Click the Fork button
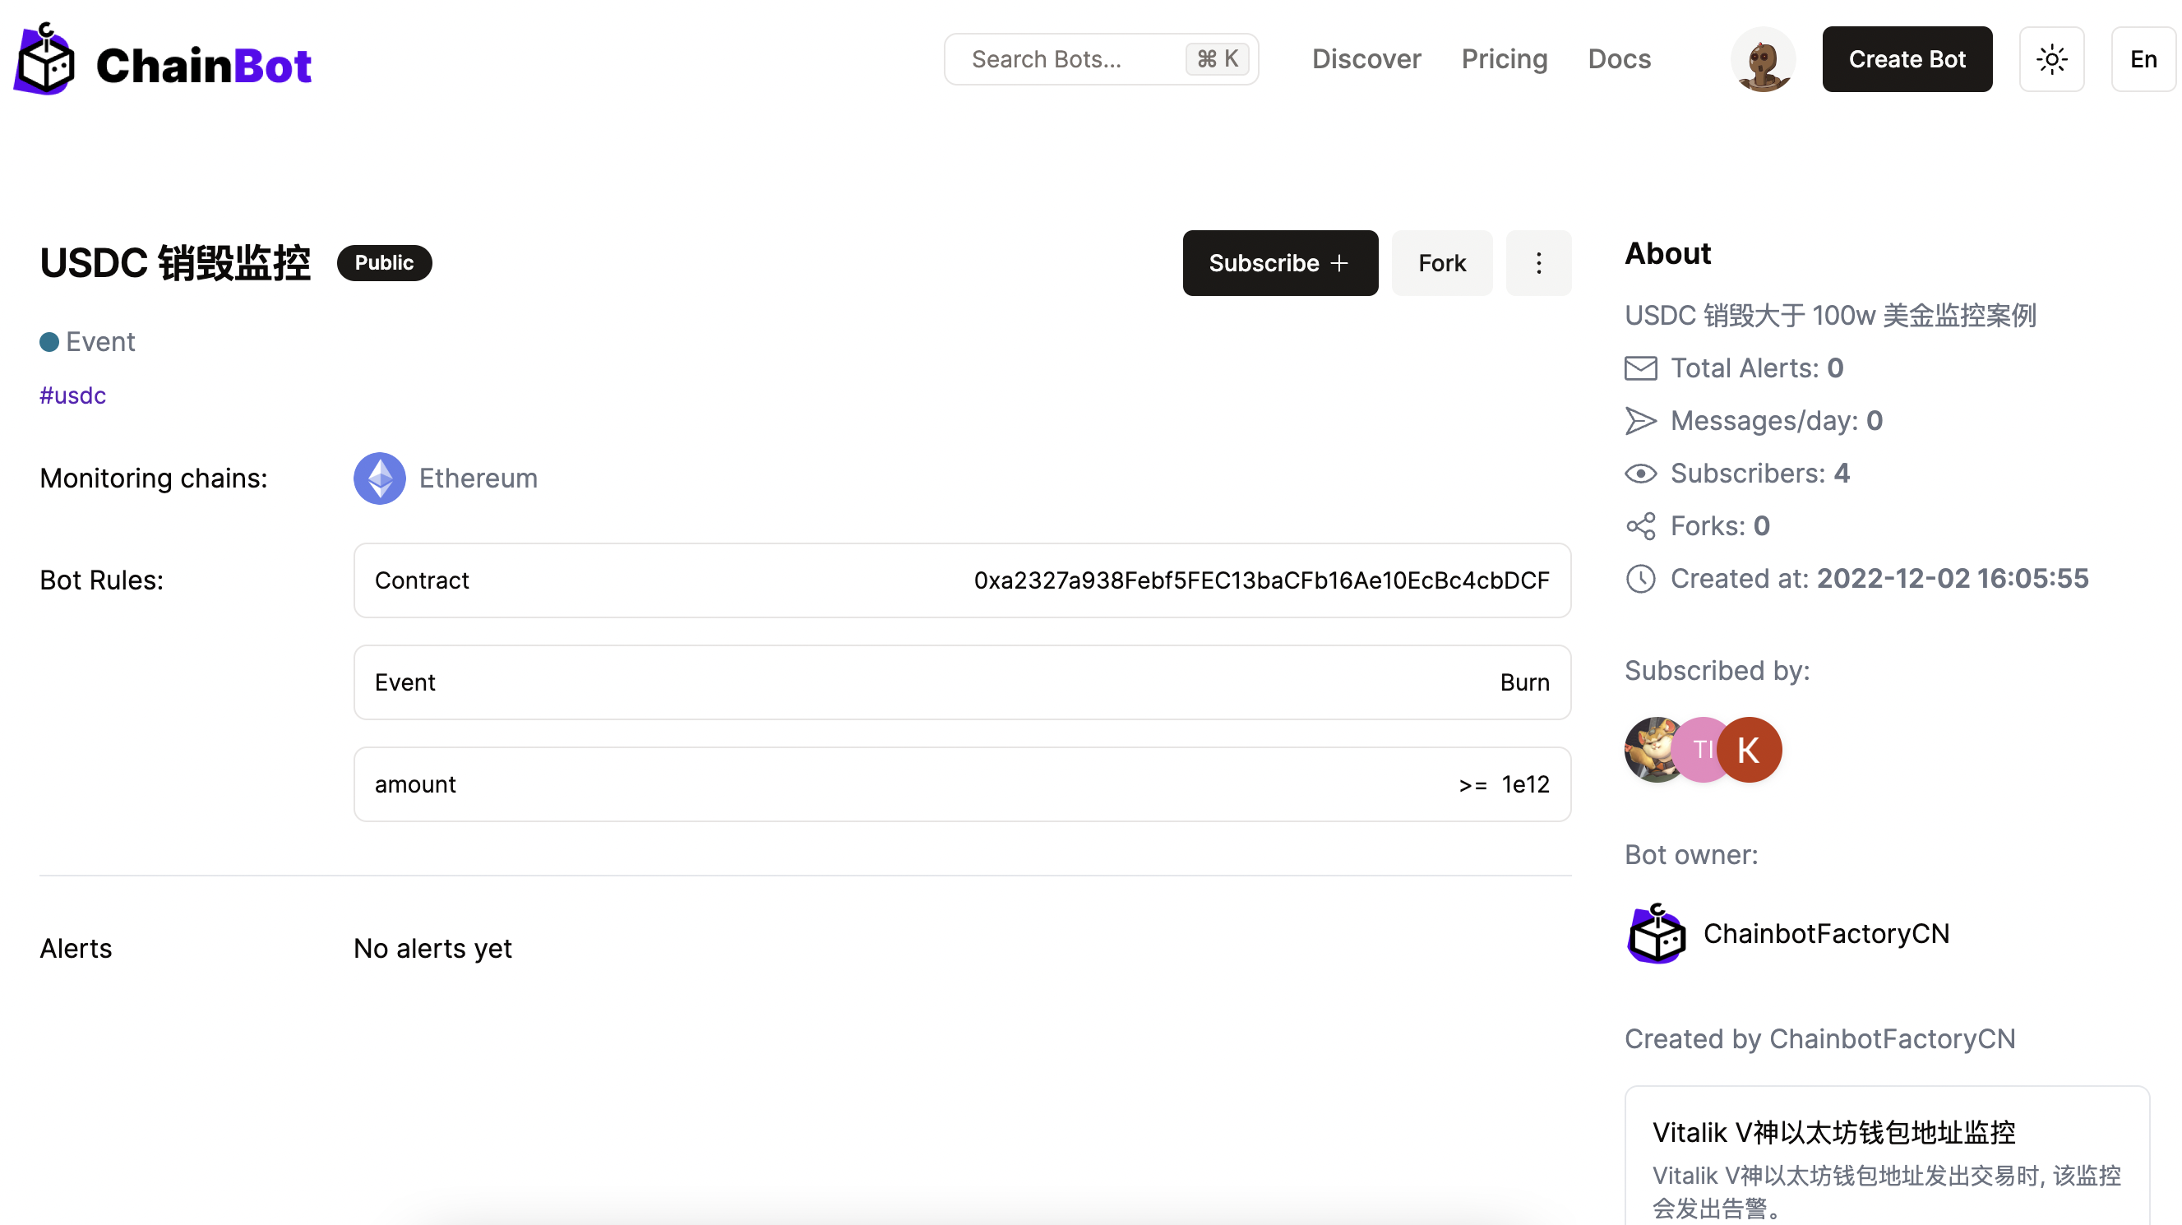 (1441, 262)
